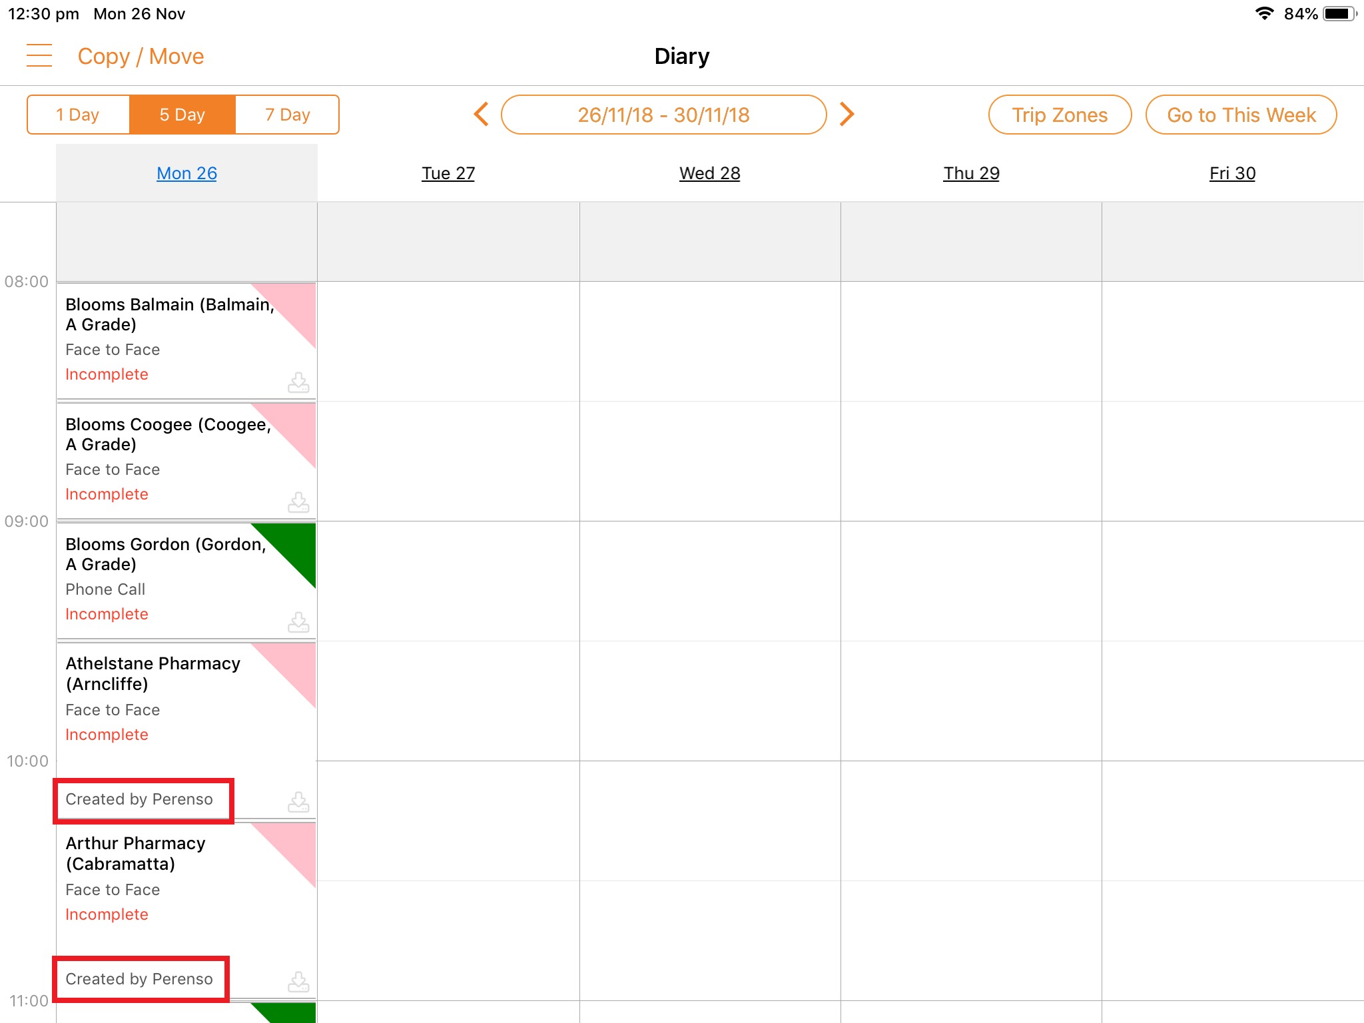Open Wed 28 day header link

[710, 173]
